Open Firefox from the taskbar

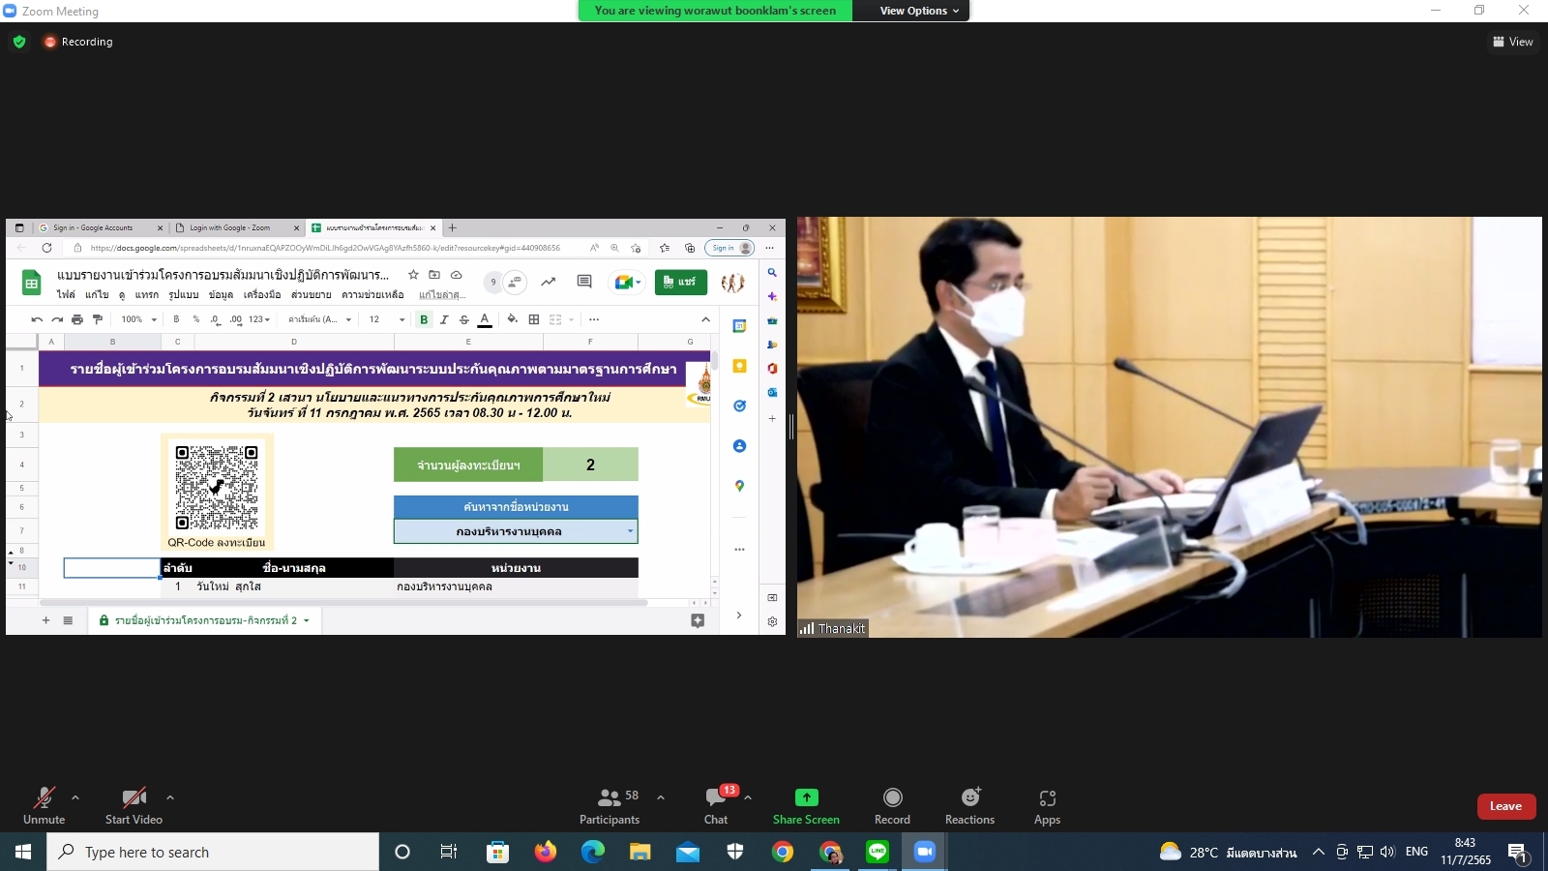point(546,852)
